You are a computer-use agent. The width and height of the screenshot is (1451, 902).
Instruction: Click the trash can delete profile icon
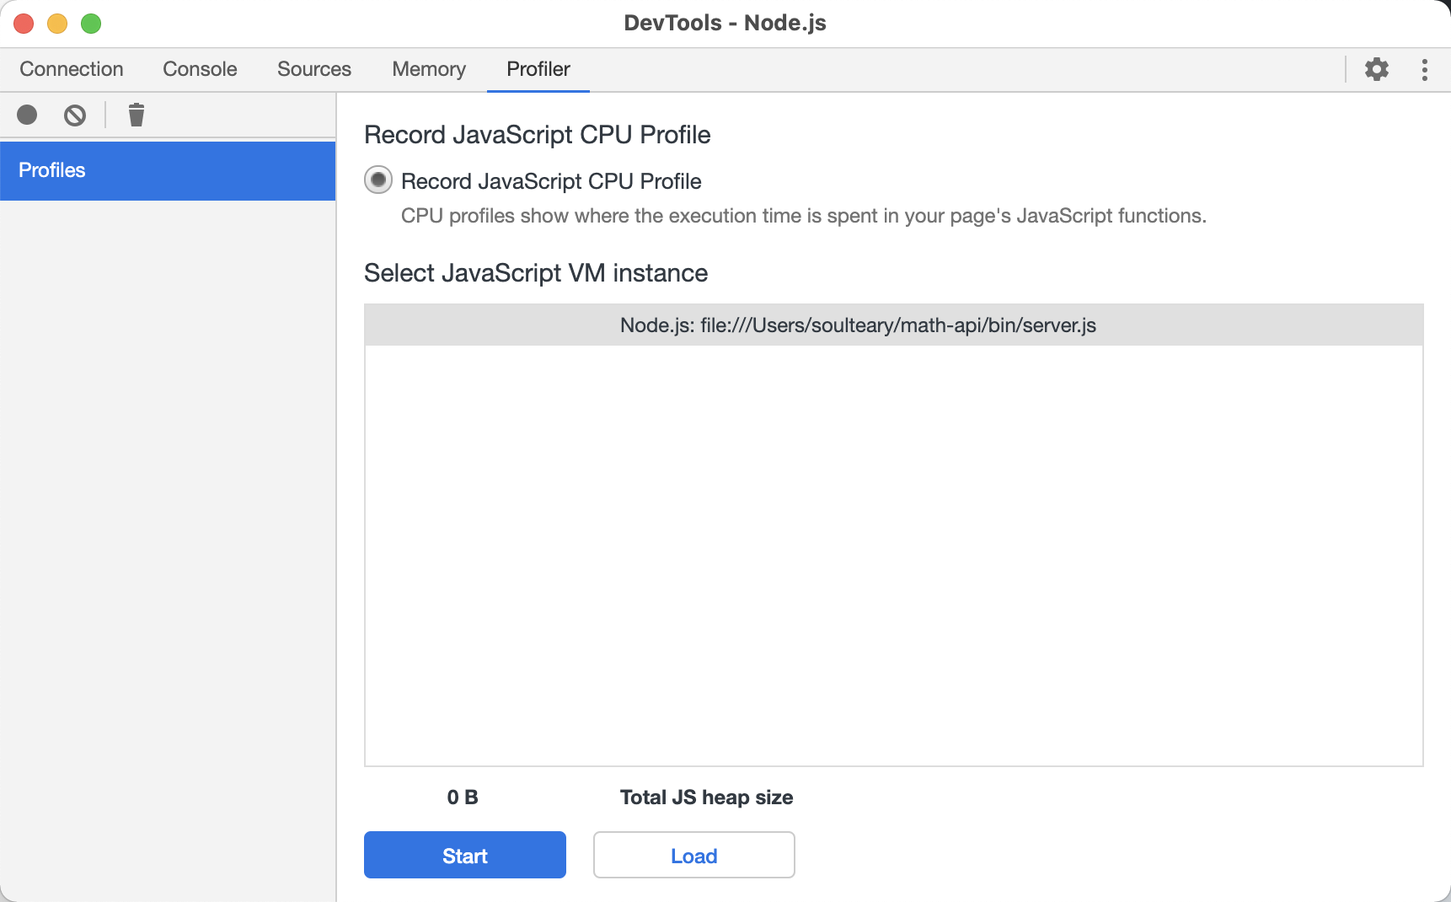[137, 115]
